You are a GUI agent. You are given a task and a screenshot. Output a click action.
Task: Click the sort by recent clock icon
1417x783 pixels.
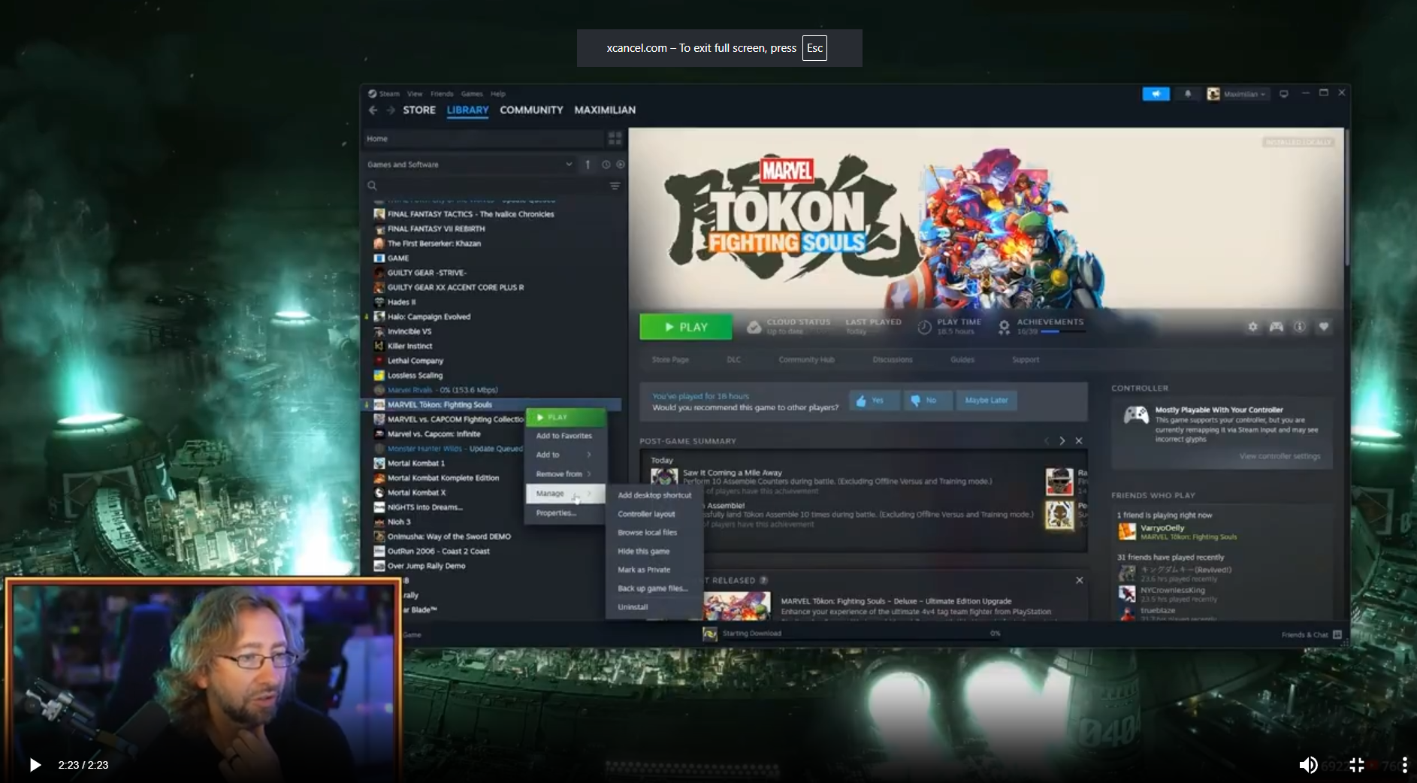click(606, 165)
